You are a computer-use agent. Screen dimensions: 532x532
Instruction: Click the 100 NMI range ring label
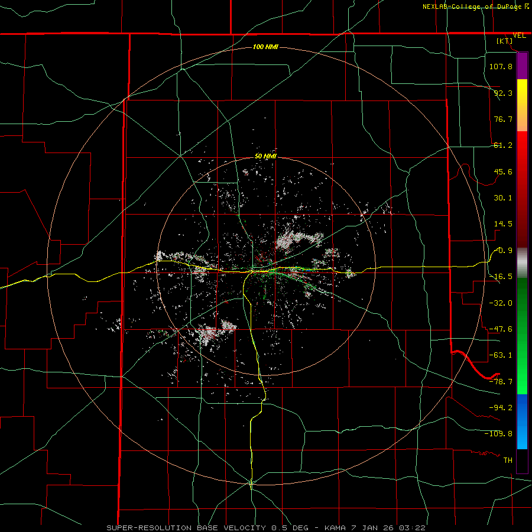tap(265, 47)
